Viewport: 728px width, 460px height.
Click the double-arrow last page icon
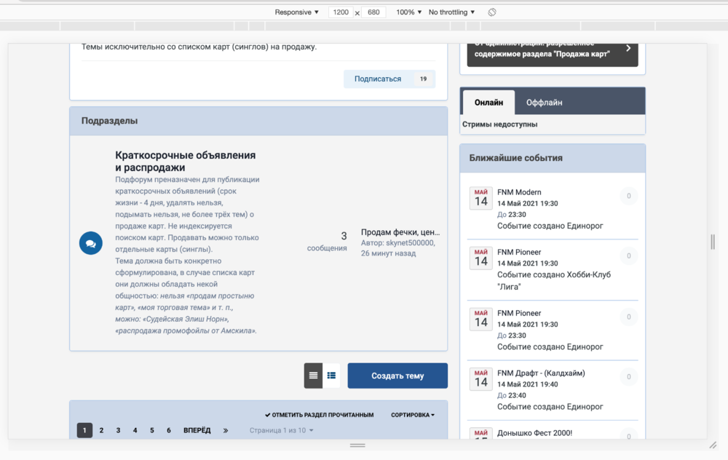click(x=226, y=430)
